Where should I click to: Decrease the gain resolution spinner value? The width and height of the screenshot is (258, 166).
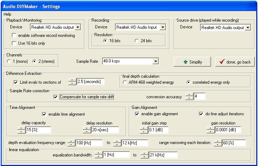coord(211,132)
